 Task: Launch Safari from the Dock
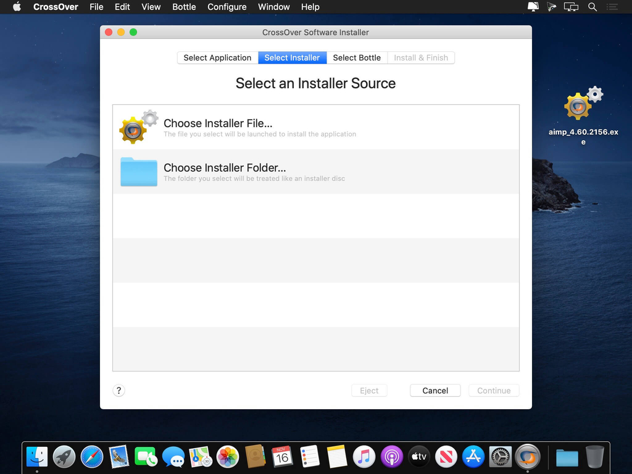[92, 457]
